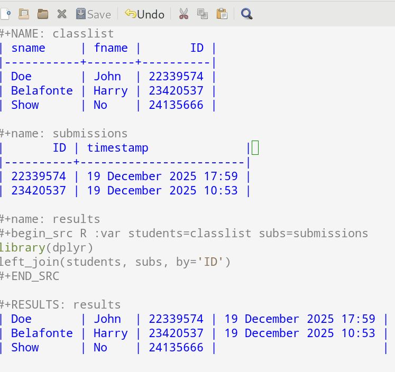Click the ID header in submissions table

click(x=59, y=148)
